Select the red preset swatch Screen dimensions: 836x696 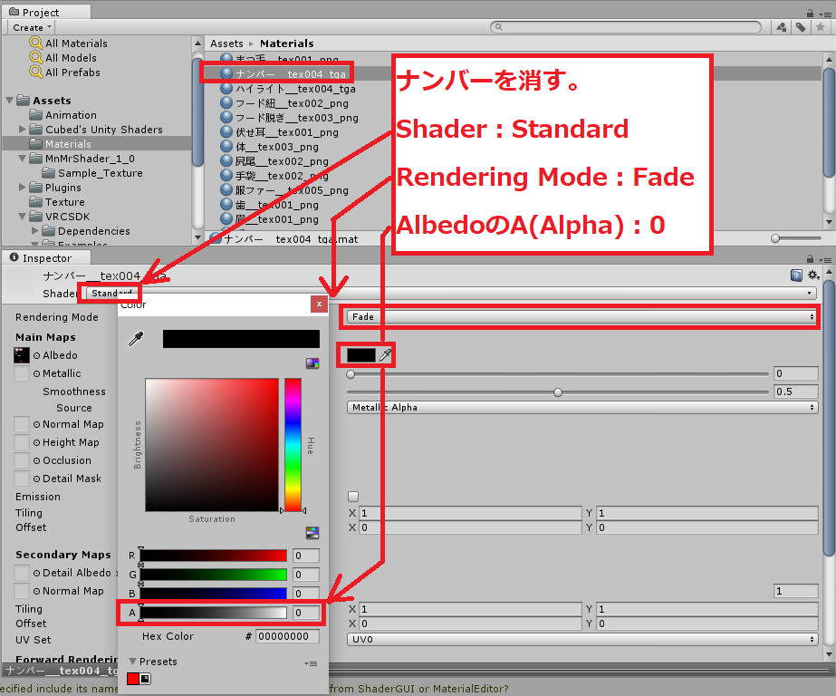click(132, 679)
